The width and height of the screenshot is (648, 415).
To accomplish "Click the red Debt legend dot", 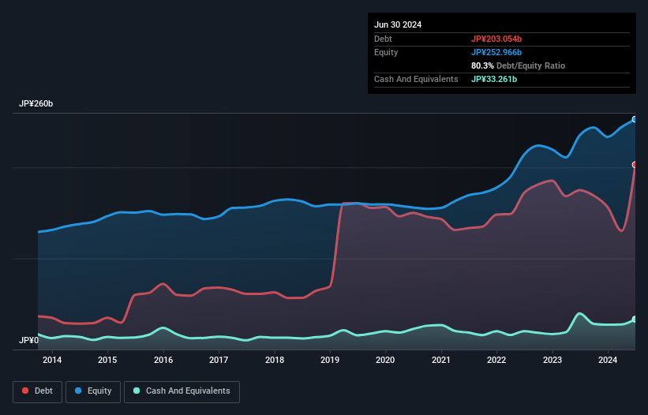I will 25,391.
